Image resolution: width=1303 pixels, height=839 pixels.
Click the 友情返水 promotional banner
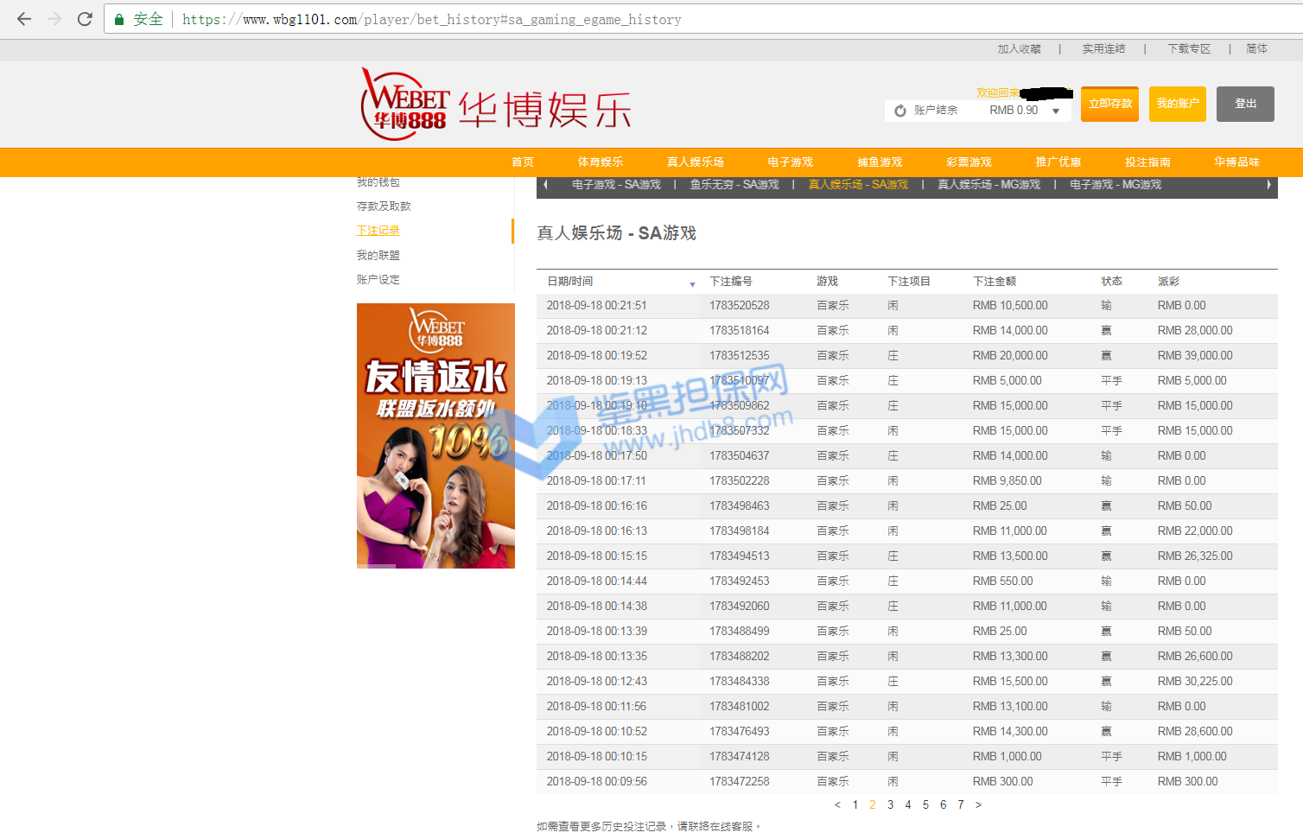[435, 435]
